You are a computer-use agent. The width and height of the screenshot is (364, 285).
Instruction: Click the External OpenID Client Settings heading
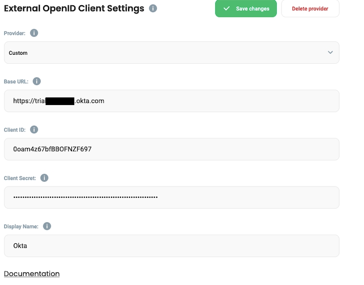[x=74, y=9]
